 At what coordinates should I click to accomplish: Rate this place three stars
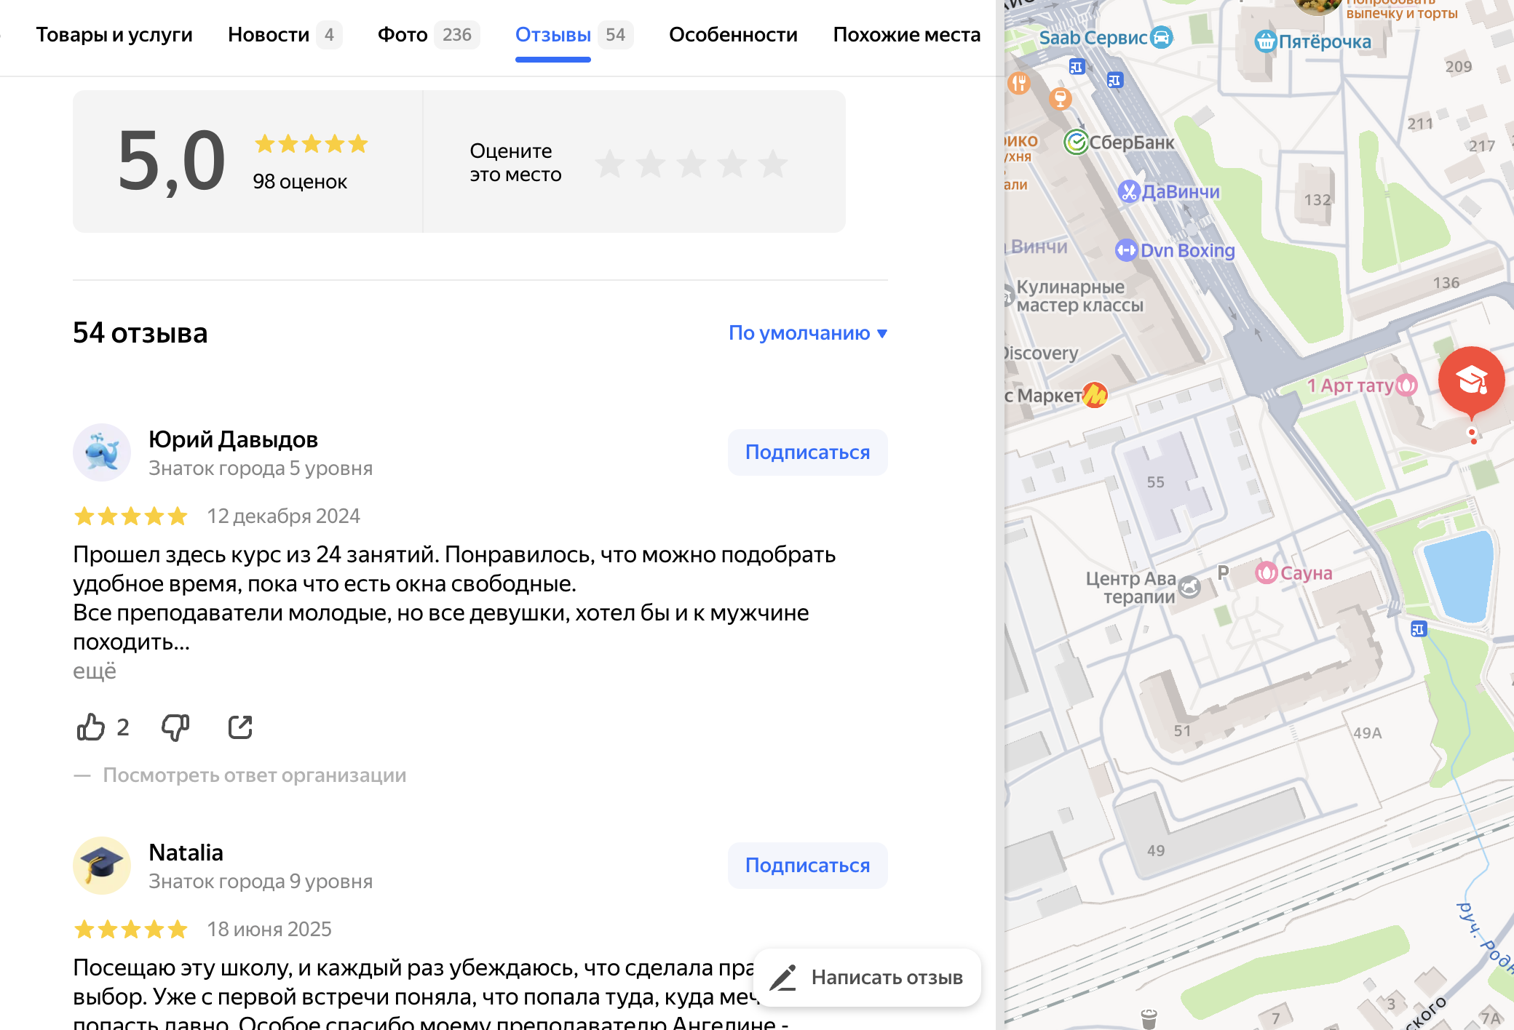coord(691,163)
